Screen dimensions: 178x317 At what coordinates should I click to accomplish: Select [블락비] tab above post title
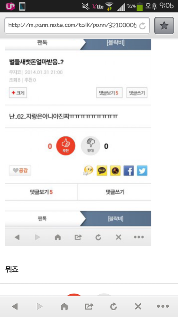click(x=116, y=43)
